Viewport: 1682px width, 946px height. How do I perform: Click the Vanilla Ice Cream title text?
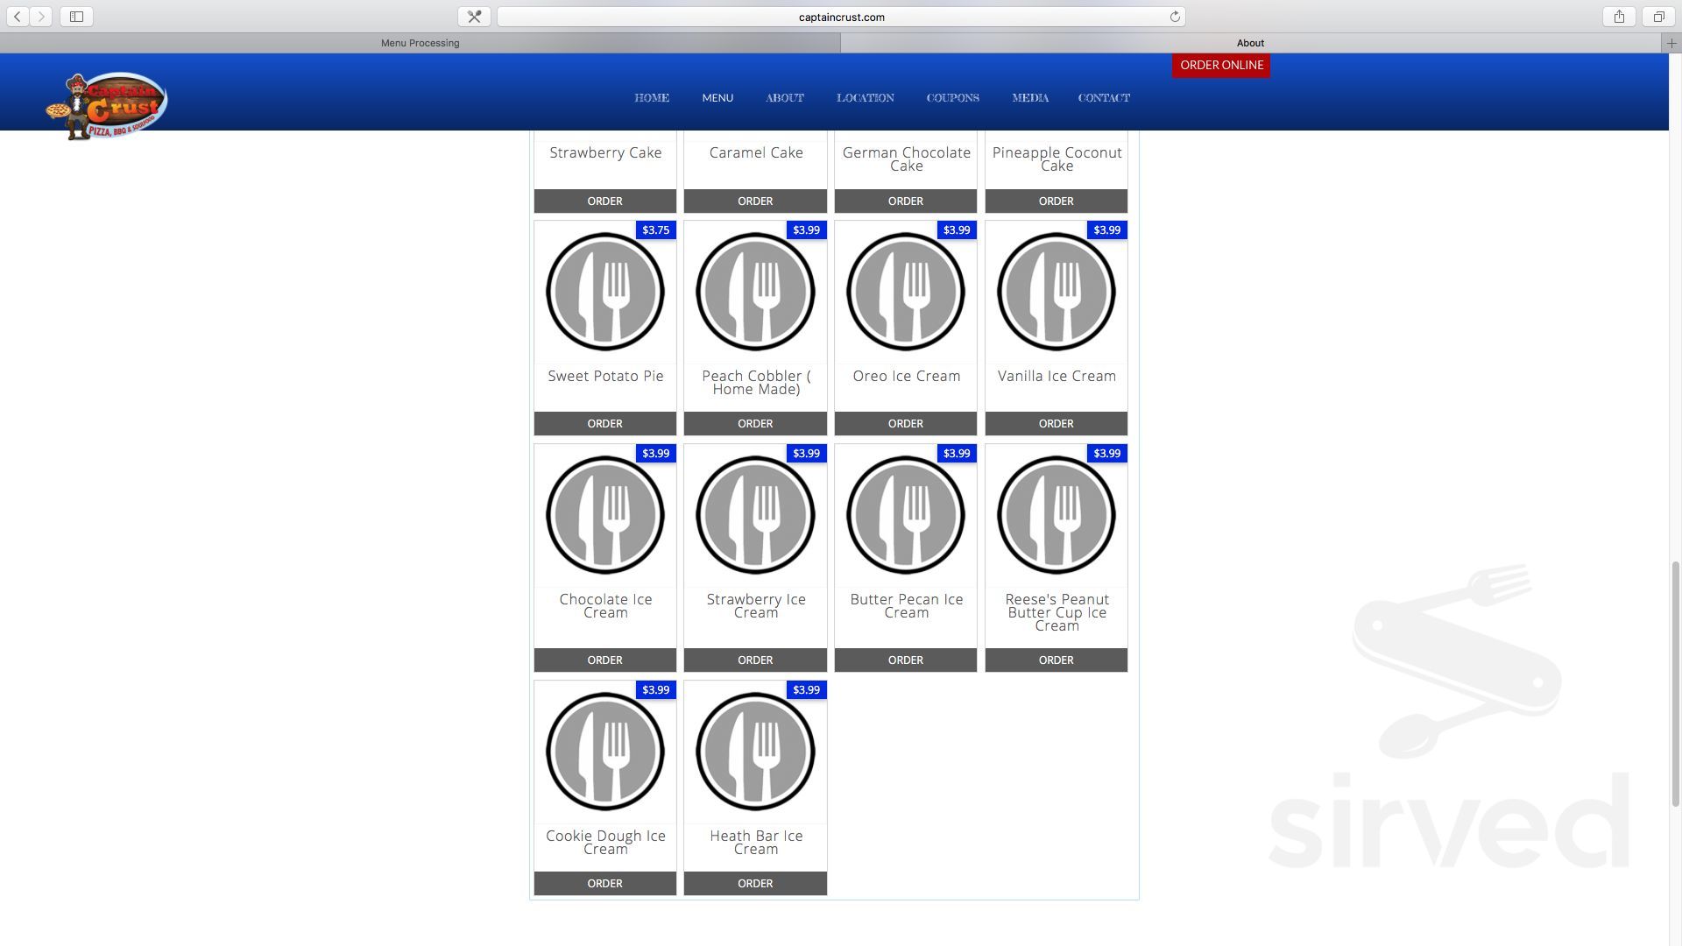coord(1057,376)
